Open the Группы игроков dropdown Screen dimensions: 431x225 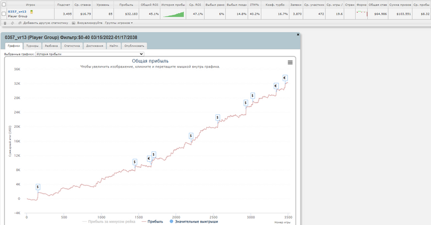[x=119, y=23]
